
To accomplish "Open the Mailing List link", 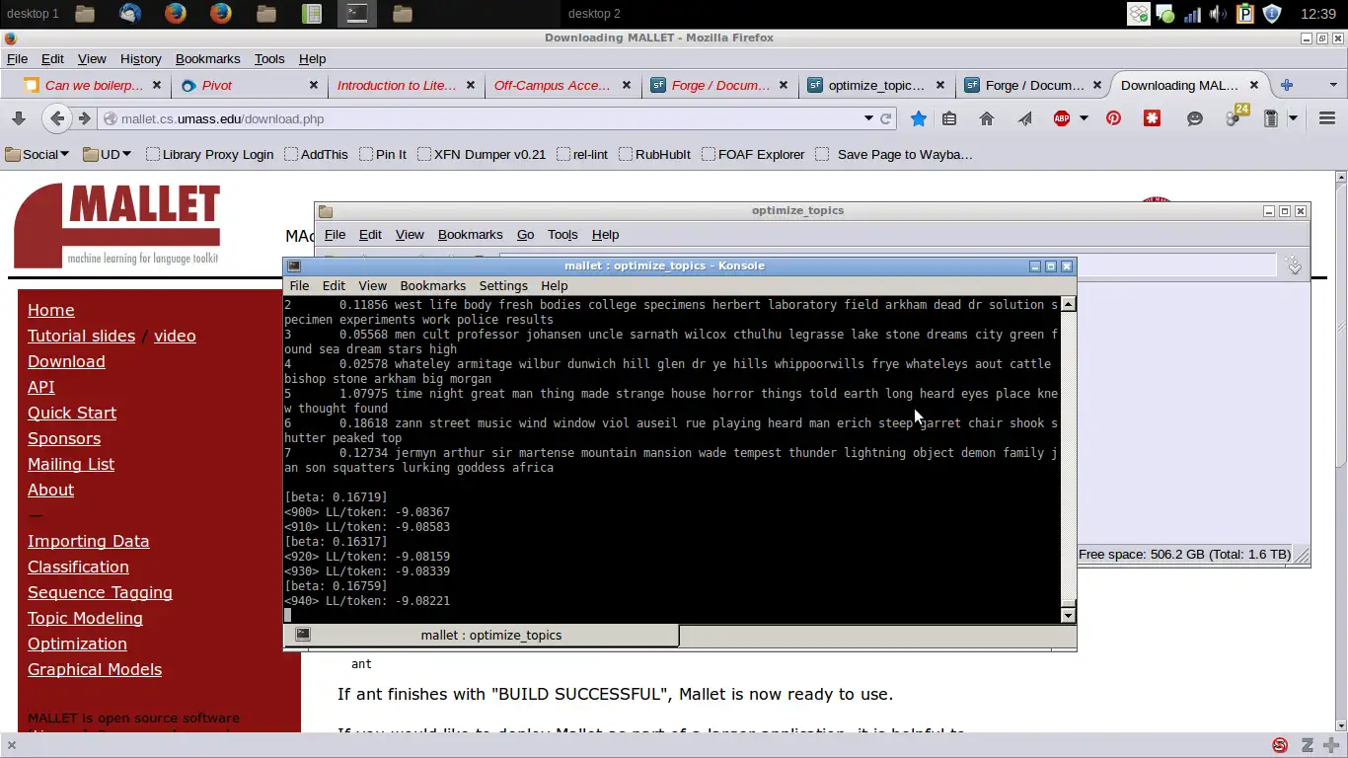I will pyautogui.click(x=71, y=464).
